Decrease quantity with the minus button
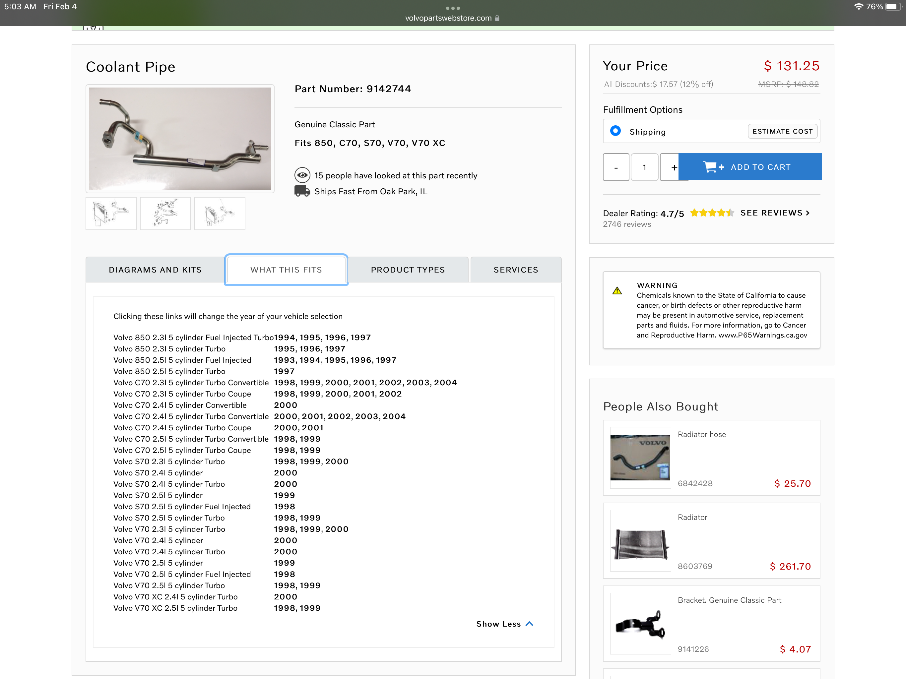 [615, 167]
